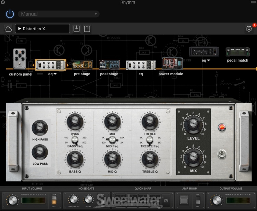
Task: Open the Manual dropdown menu
Action: coord(59,14)
